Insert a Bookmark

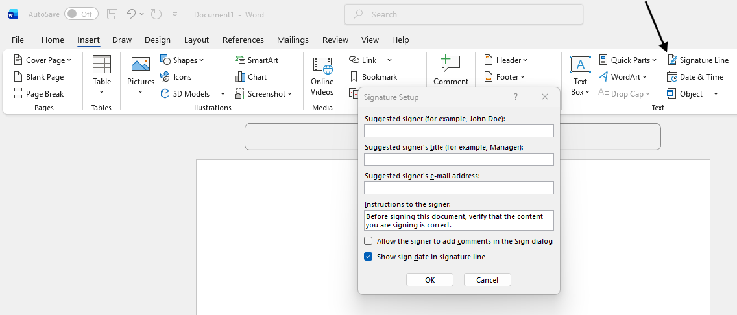click(x=374, y=77)
